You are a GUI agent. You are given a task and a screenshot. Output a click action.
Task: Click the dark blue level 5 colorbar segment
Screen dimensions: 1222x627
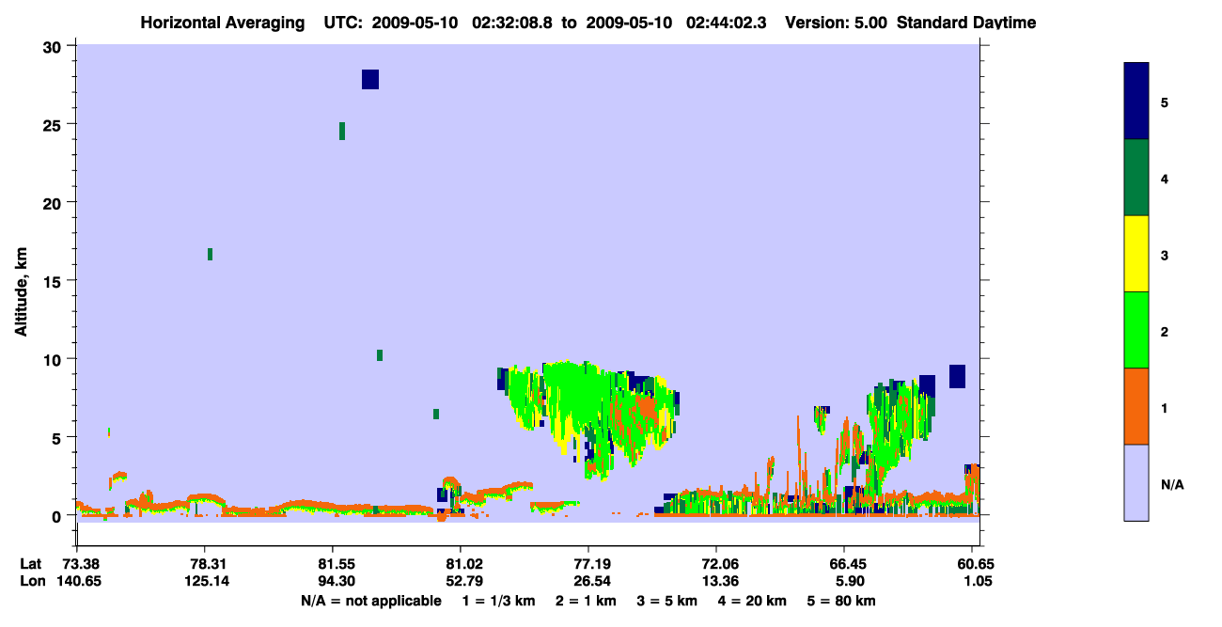[x=1136, y=102]
